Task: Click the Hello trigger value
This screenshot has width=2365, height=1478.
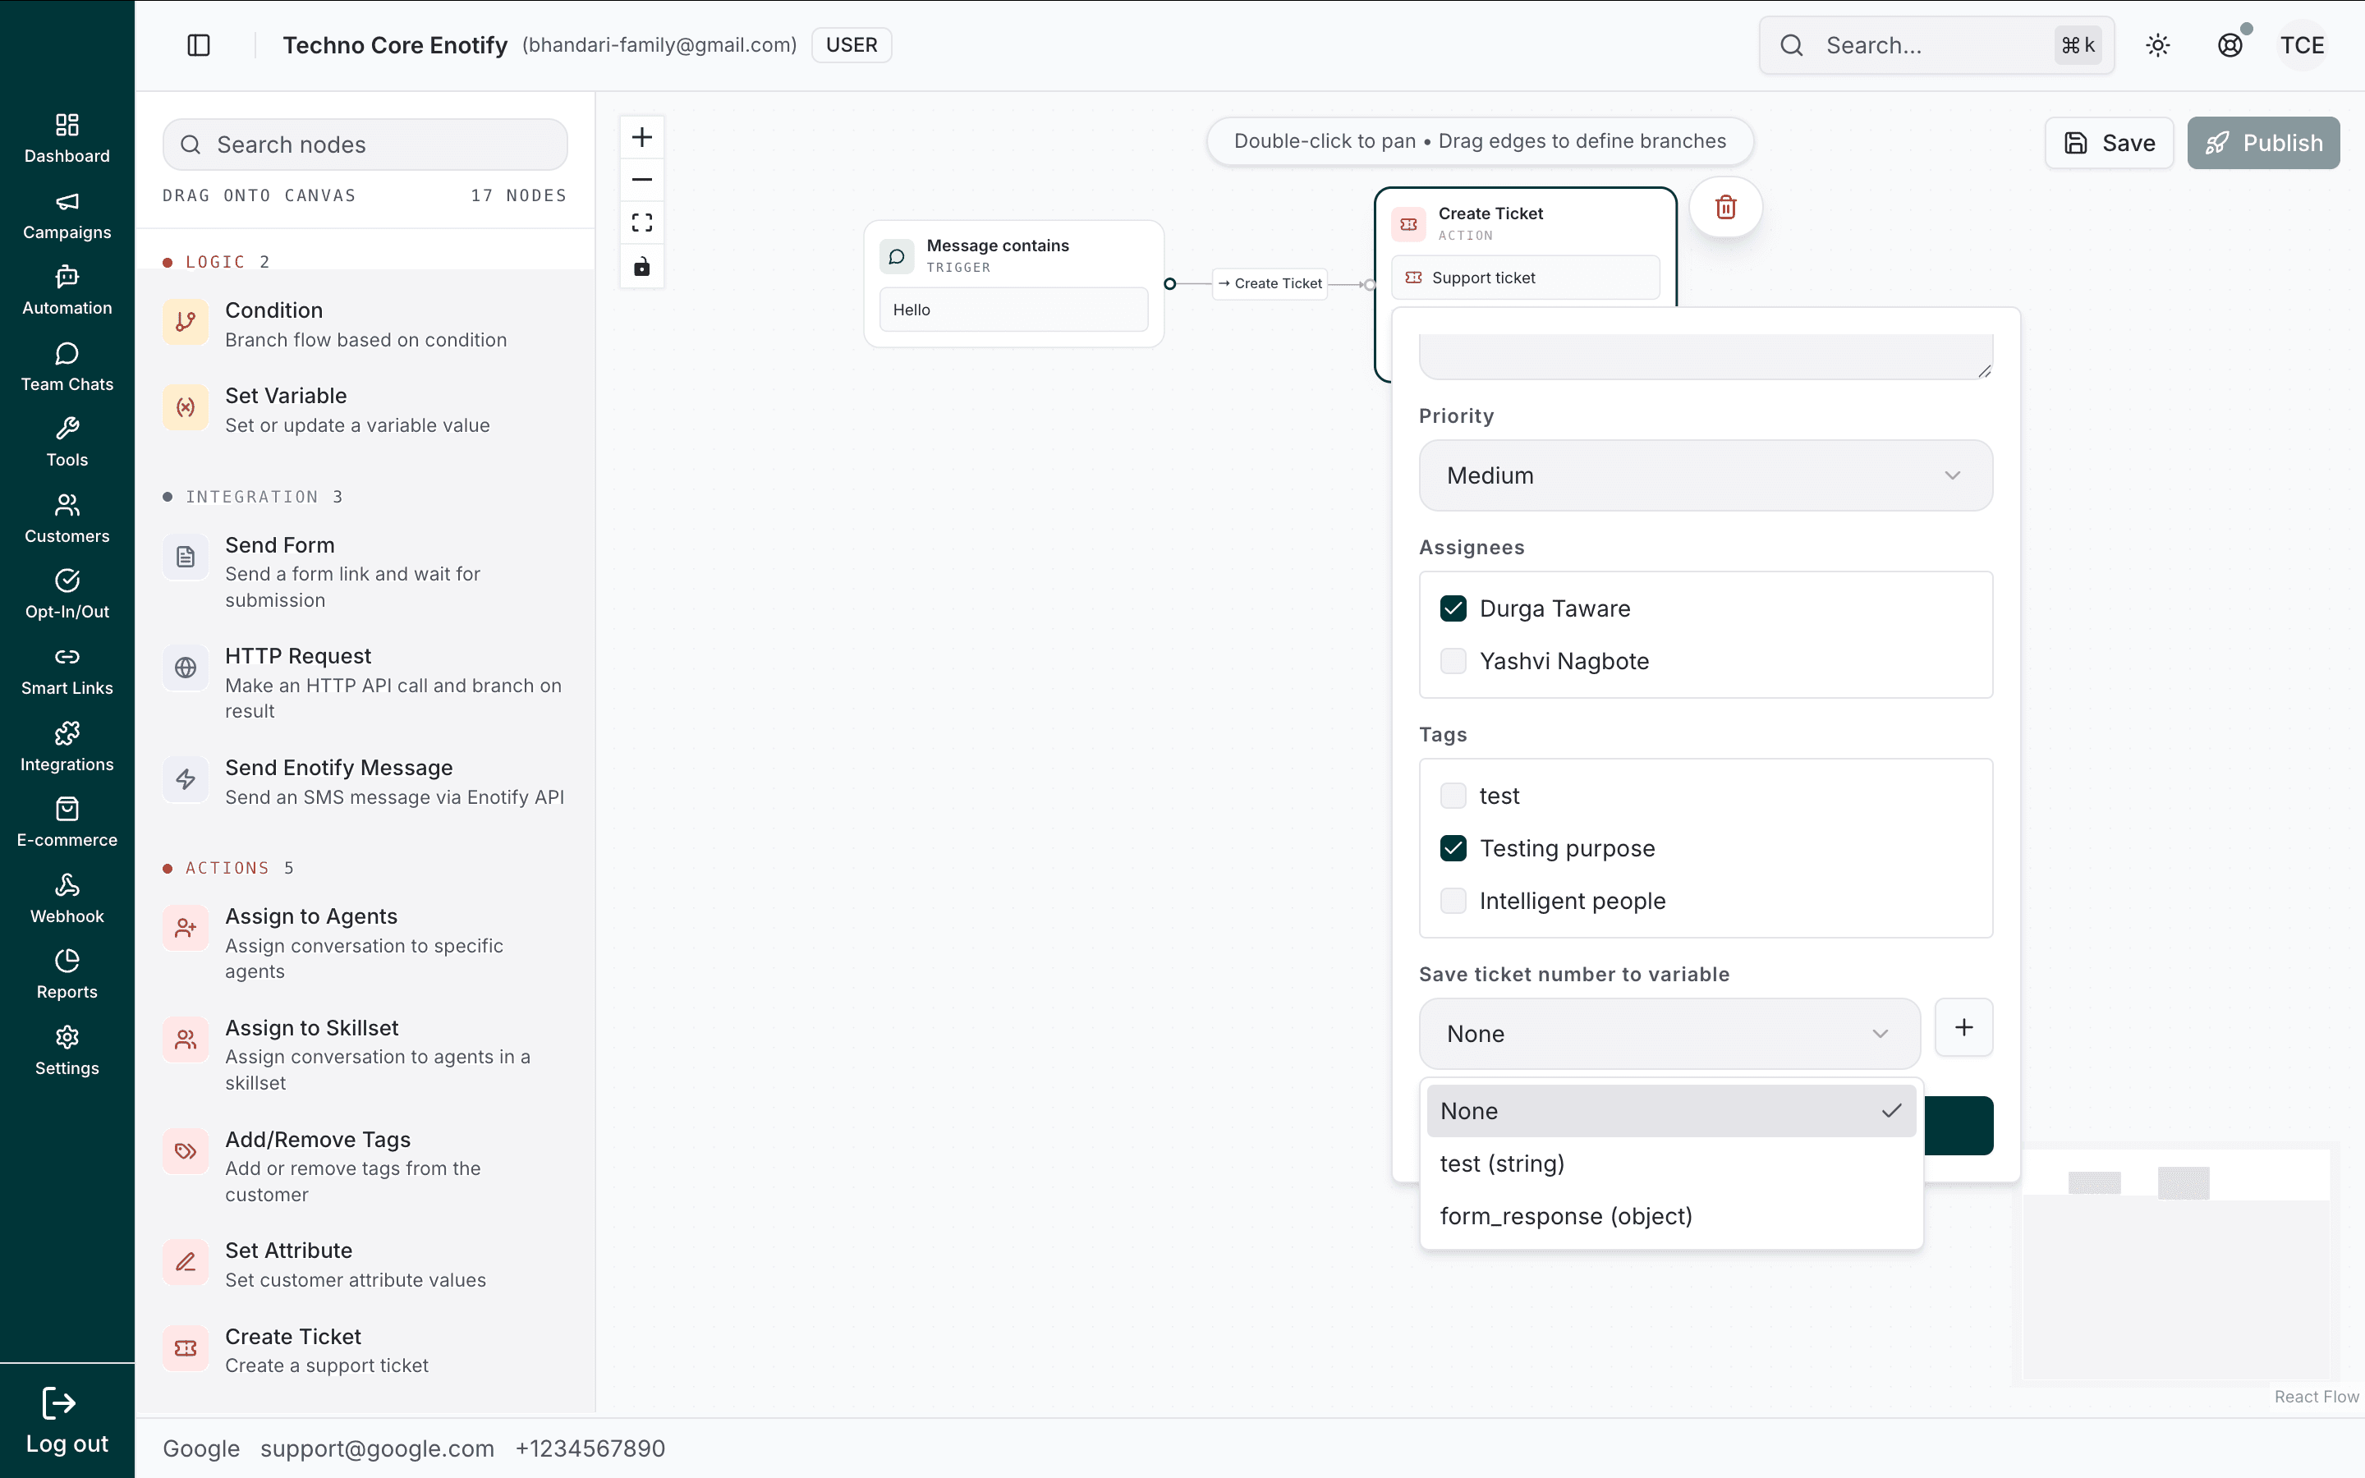Action: coord(1013,310)
